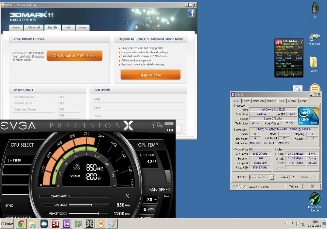The width and height of the screenshot is (327, 229).
Task: Switch to SPD tab in CPU-Z
Action: (282, 101)
